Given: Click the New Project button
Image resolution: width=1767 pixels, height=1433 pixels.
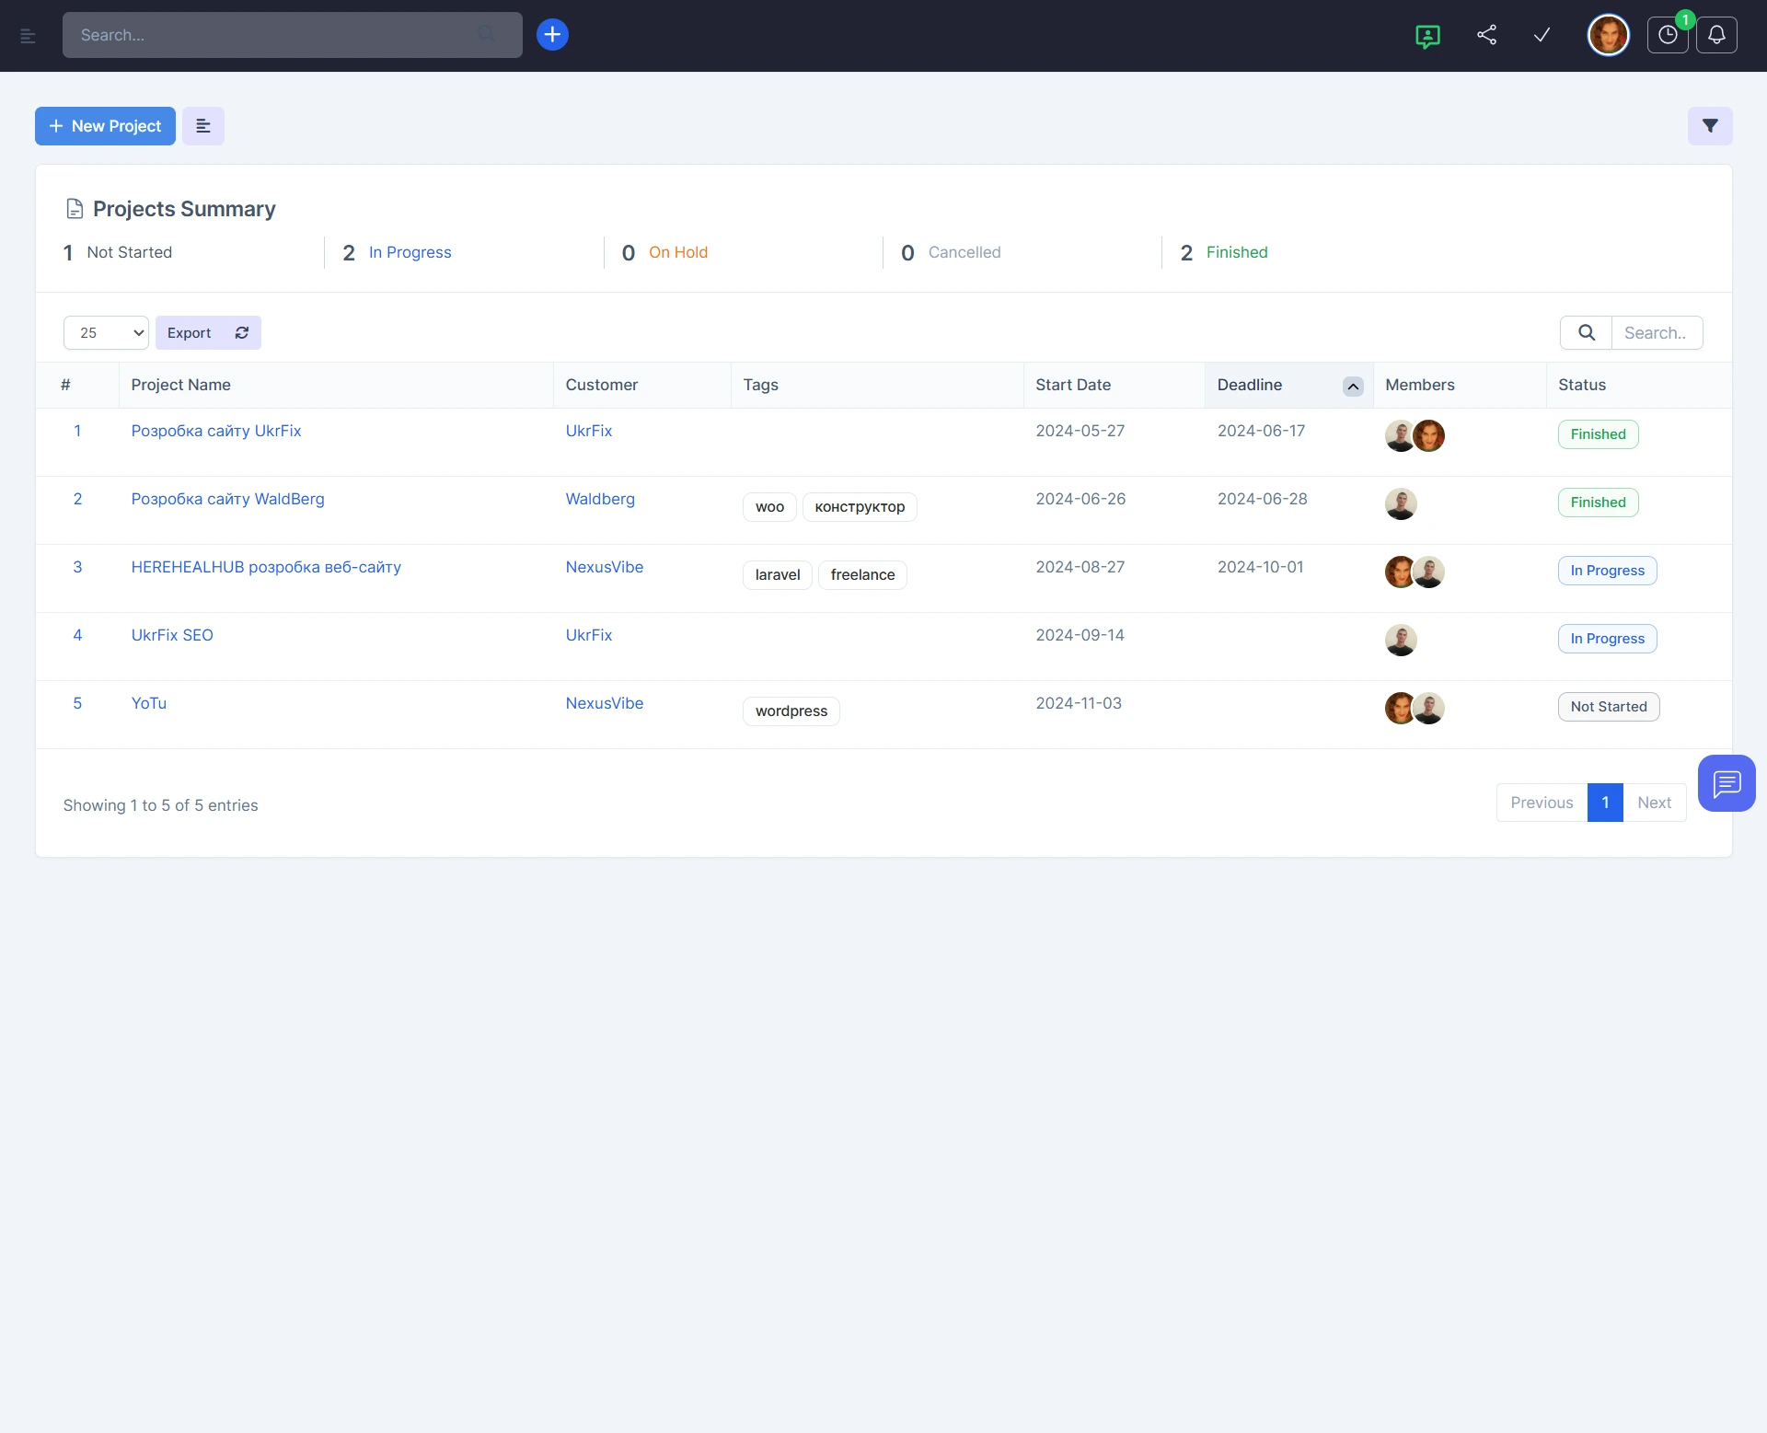Looking at the screenshot, I should [105, 126].
